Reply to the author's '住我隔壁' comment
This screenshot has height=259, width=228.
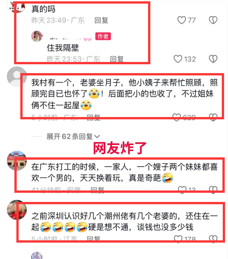117,59
